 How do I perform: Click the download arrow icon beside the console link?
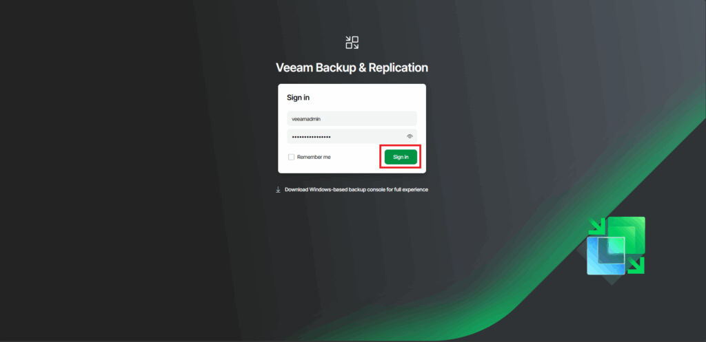click(279, 190)
